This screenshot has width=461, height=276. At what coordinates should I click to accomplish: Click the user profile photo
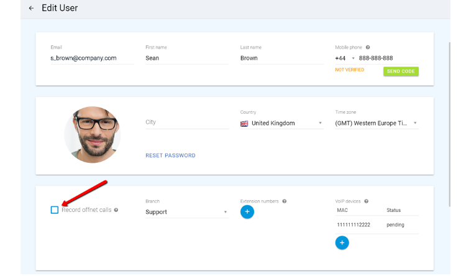pos(92,134)
